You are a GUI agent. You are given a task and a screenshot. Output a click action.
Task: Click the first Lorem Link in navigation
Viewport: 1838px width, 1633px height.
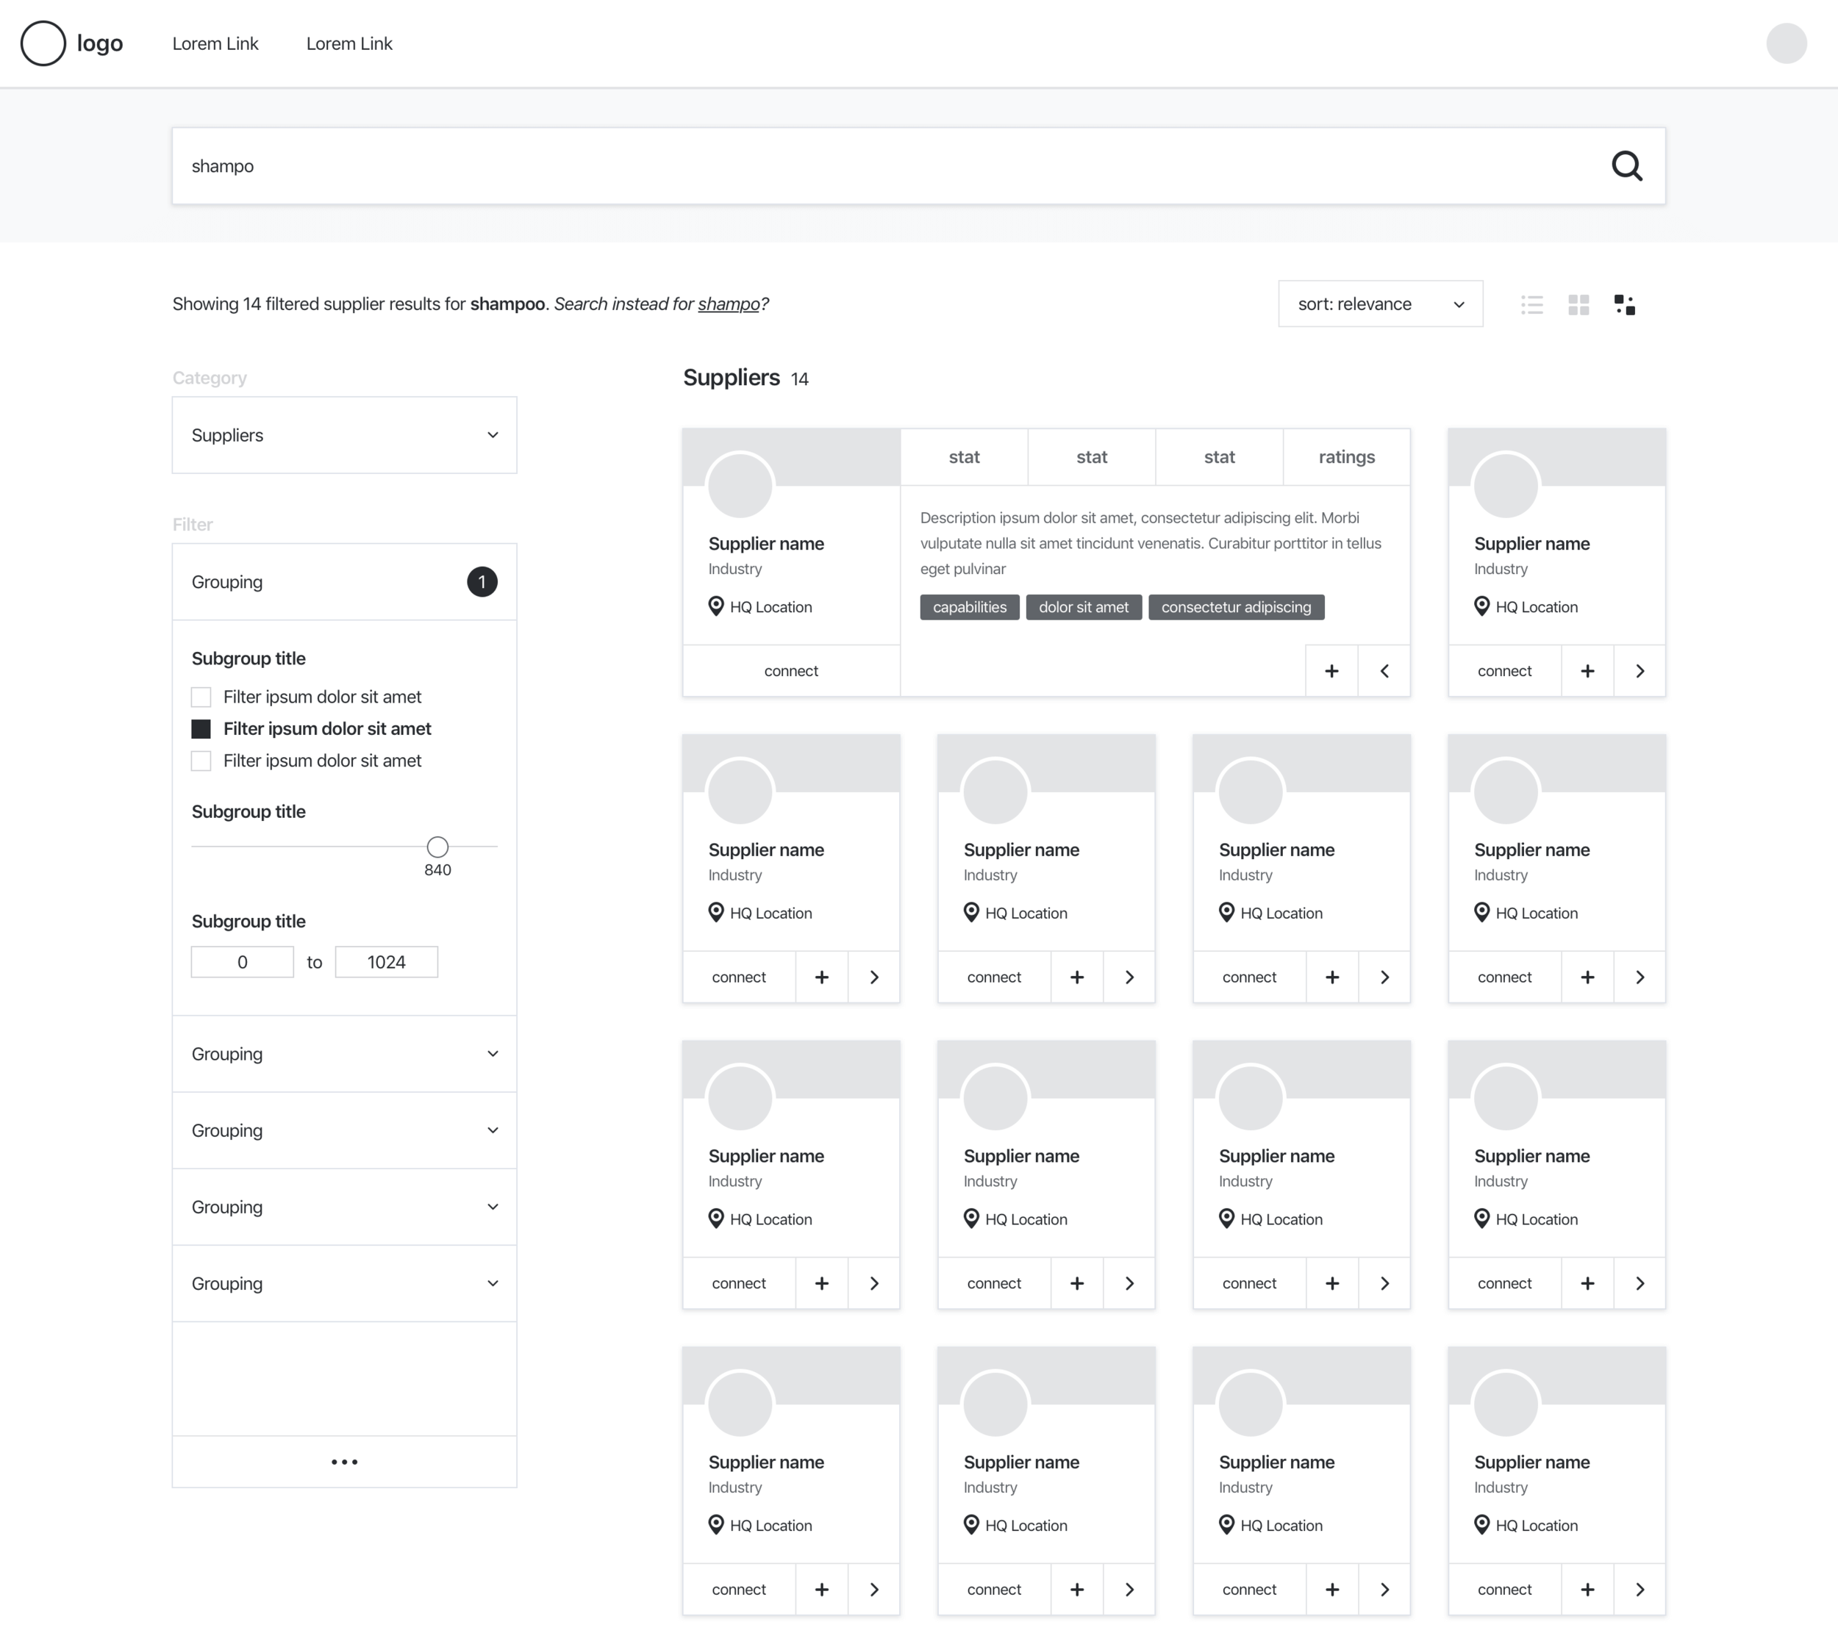coord(215,43)
